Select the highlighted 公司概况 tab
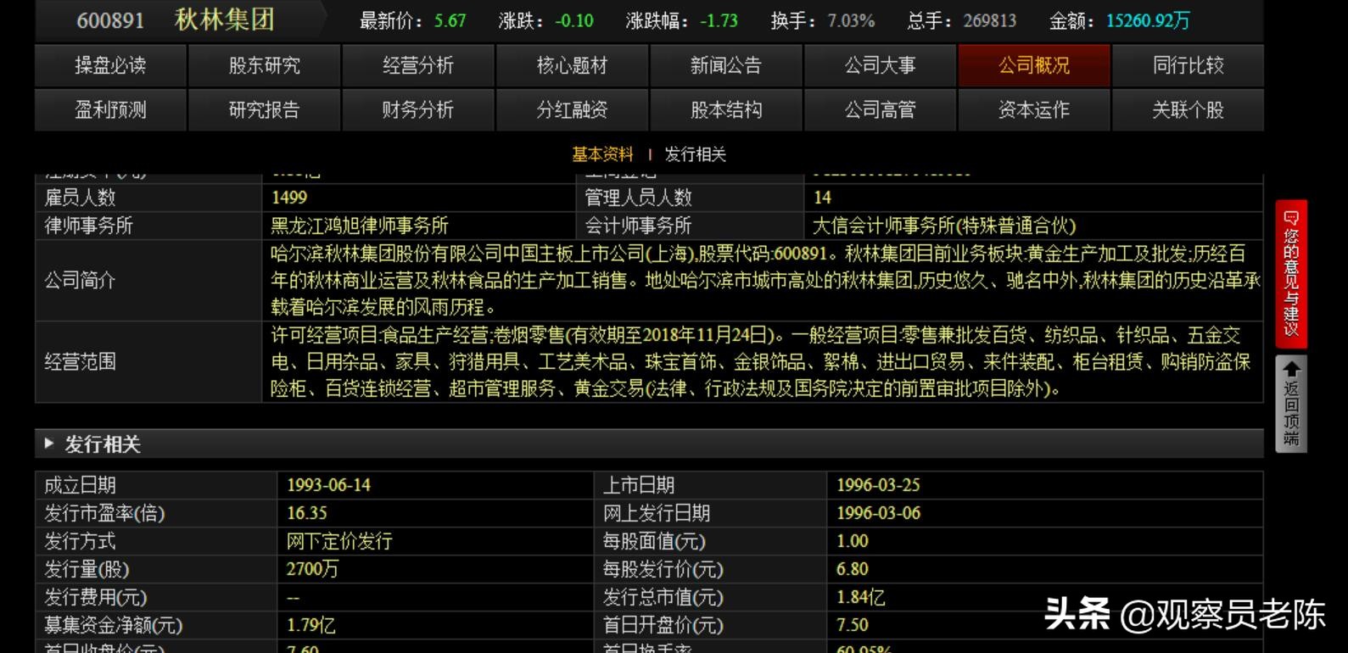This screenshot has width=1348, height=653. pos(1034,65)
